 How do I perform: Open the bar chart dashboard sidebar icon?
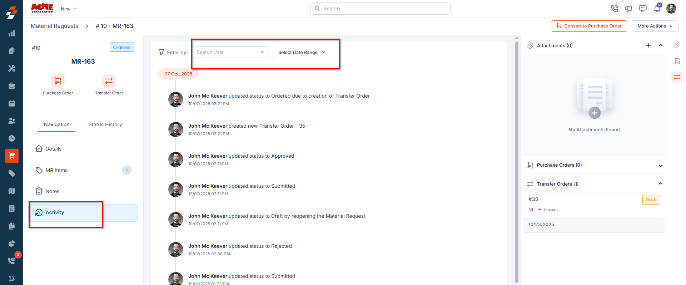(x=12, y=33)
